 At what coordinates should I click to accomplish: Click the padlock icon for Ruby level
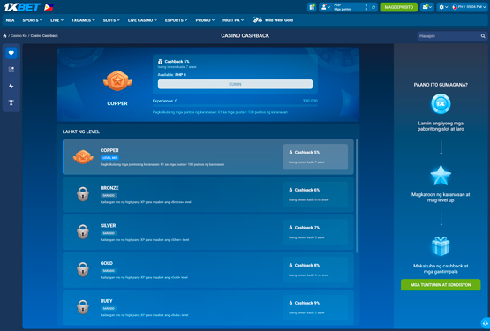83,307
